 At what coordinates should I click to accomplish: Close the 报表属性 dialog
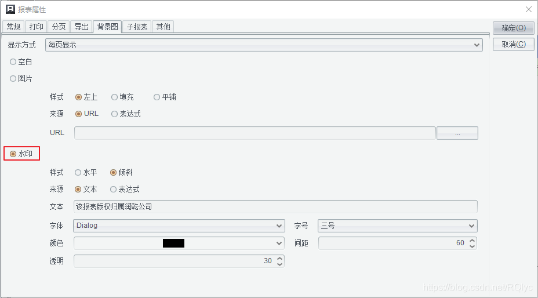pos(529,9)
